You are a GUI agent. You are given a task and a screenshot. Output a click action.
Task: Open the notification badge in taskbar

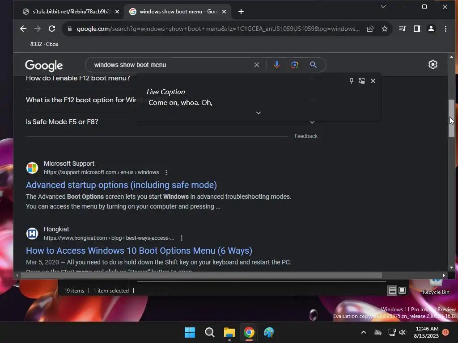445,332
